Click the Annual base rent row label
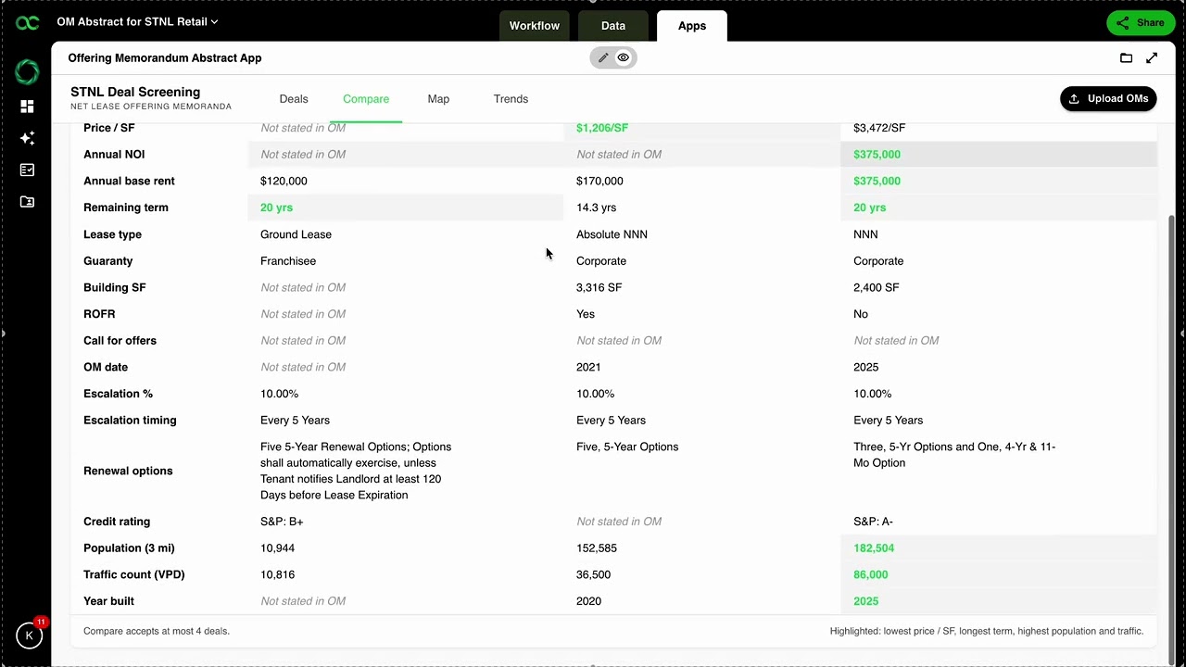The width and height of the screenshot is (1186, 667). click(129, 182)
